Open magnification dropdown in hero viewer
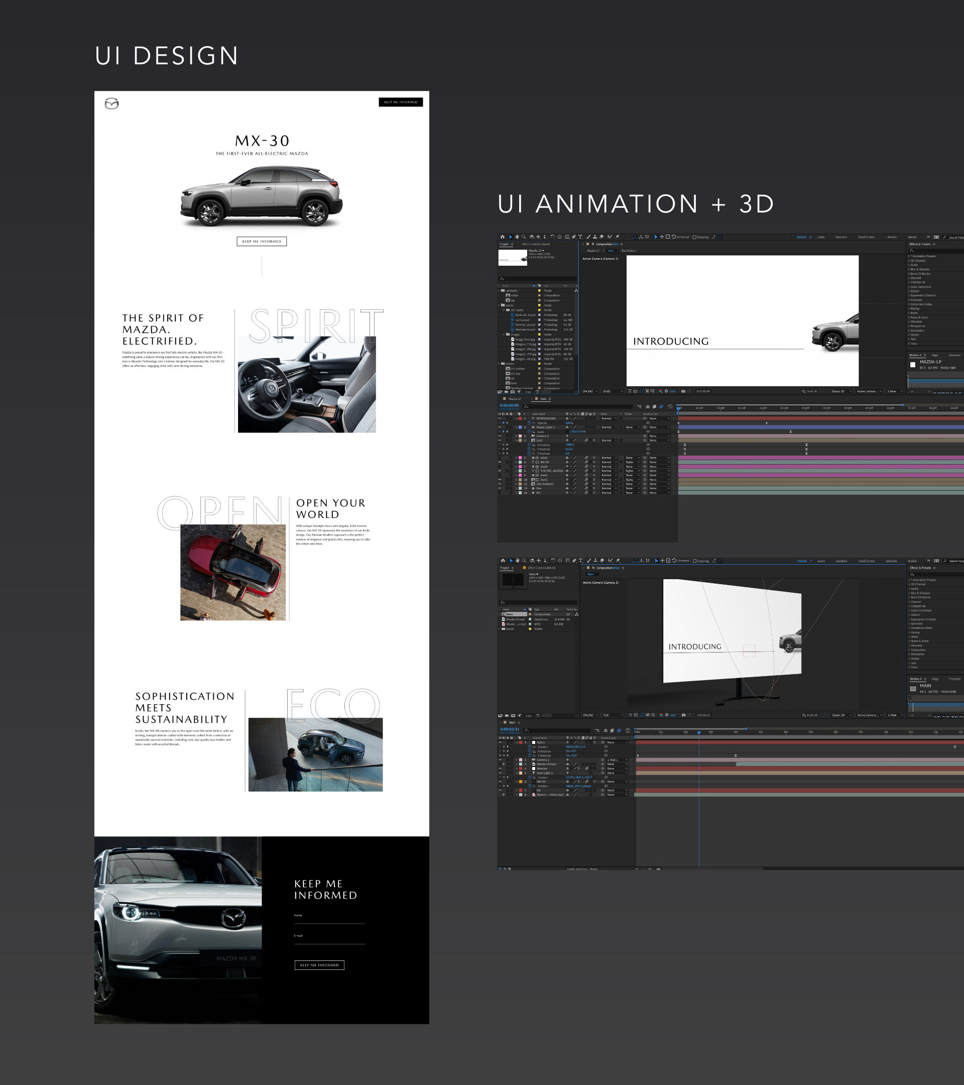This screenshot has height=1085, width=964. [590, 391]
